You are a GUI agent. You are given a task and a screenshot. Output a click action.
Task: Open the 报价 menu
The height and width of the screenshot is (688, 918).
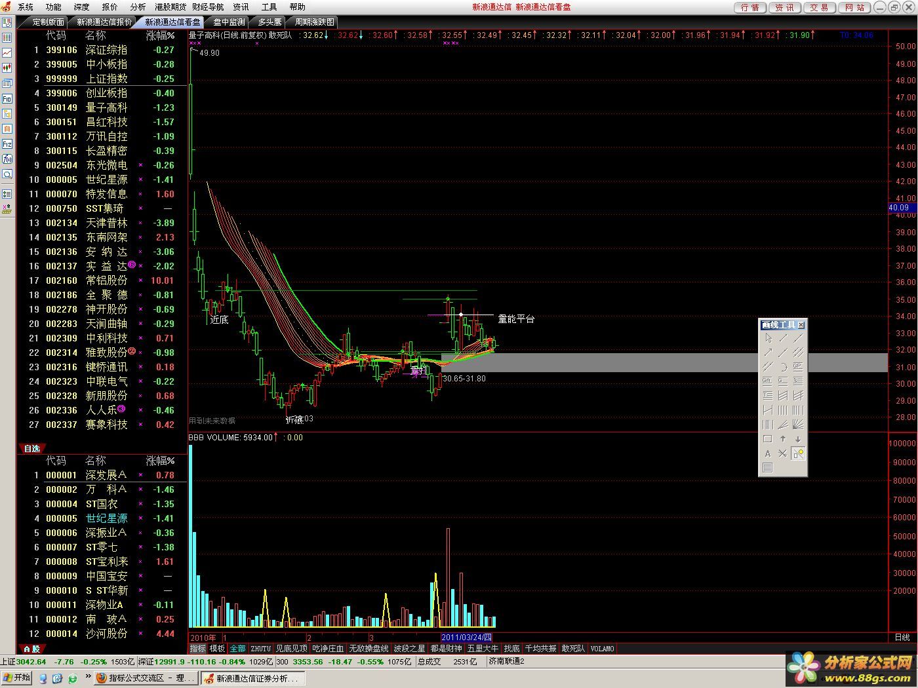click(x=110, y=7)
